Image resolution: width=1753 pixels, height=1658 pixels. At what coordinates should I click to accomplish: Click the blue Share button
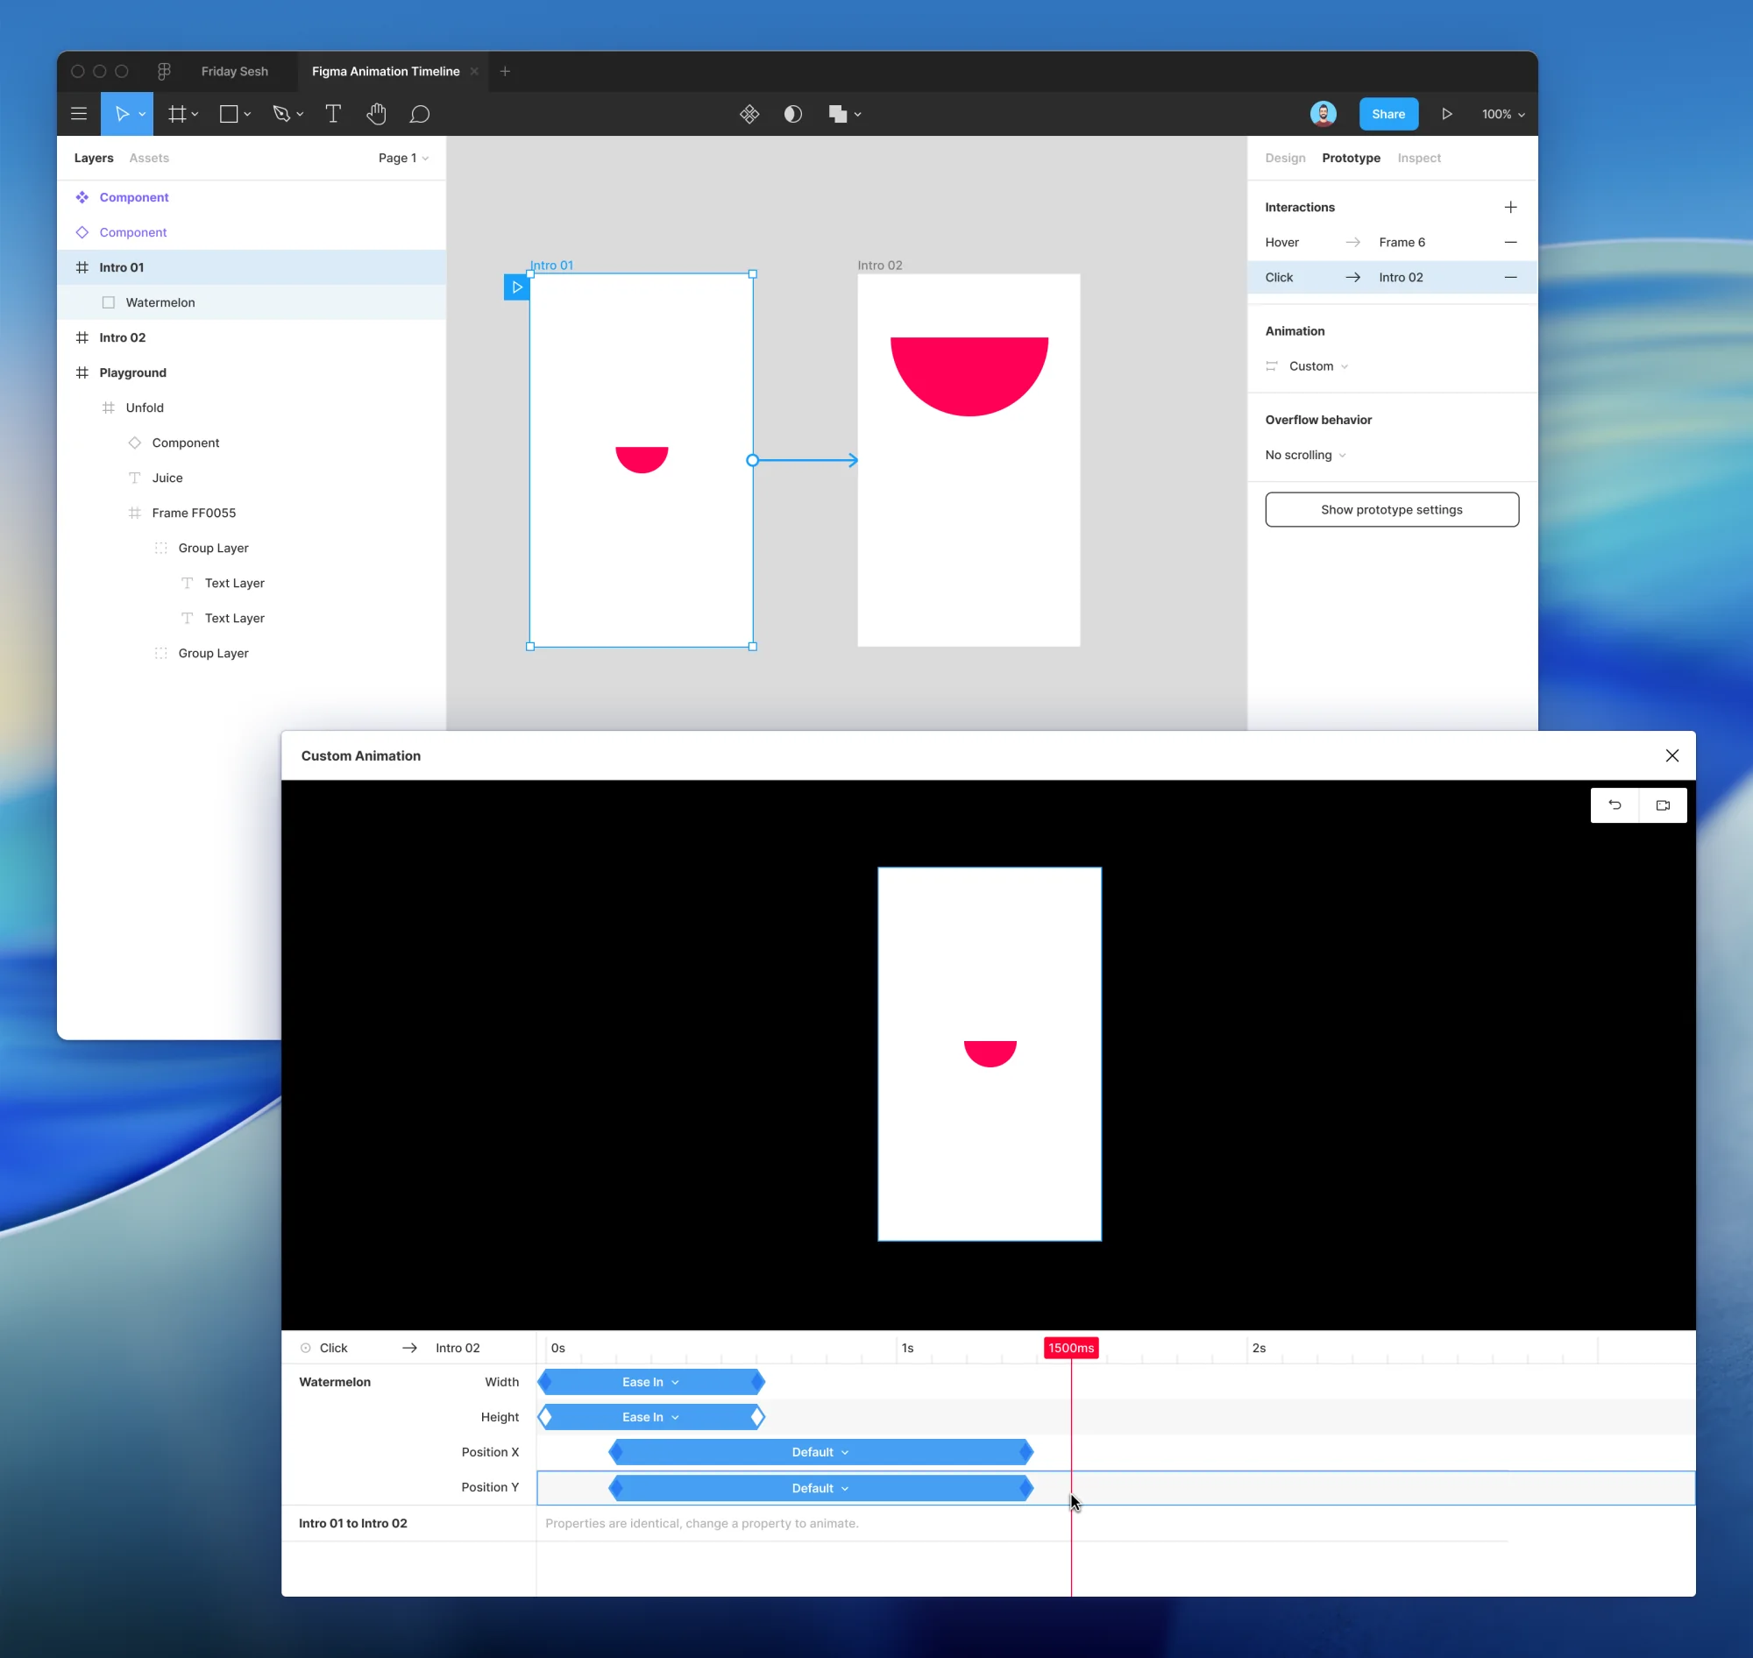(1387, 114)
